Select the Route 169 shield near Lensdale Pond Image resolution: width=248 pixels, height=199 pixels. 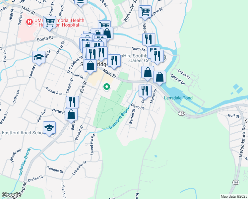click(x=181, y=113)
